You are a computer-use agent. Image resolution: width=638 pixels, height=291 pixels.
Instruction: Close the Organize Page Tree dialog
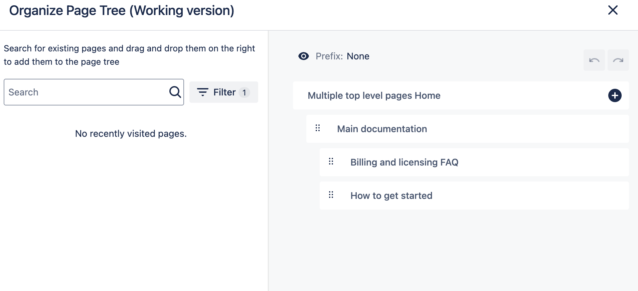click(x=613, y=10)
